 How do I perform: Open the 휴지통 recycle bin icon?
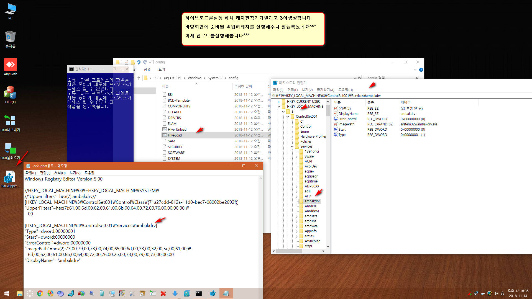[x=10, y=39]
